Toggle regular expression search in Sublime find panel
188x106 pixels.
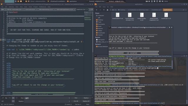3,98
